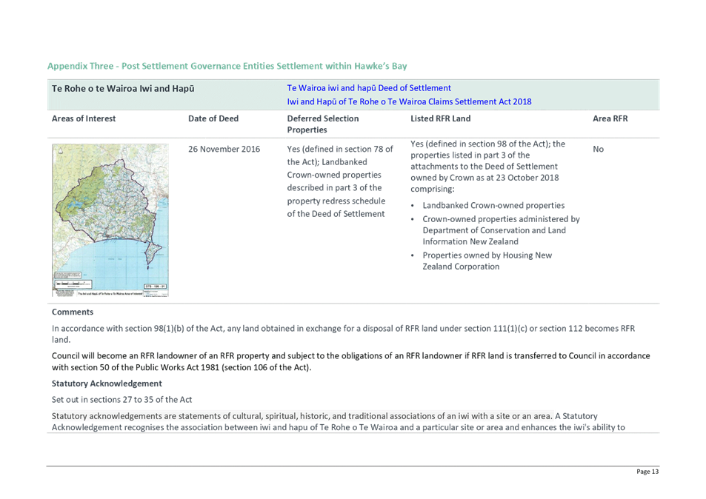Select bullet about Department of Conservation properties

coord(501,230)
